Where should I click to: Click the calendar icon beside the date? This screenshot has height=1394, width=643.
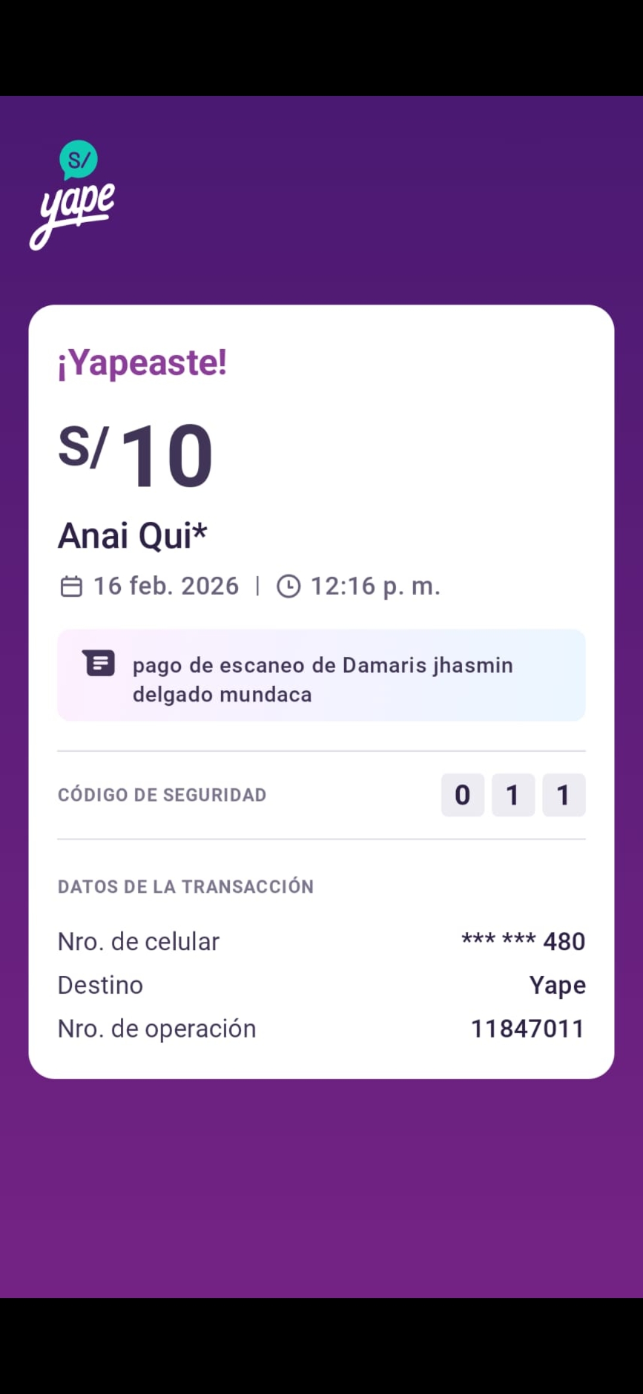pyautogui.click(x=71, y=586)
